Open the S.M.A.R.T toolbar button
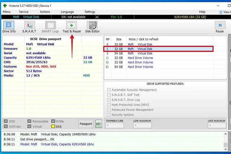Image resolution: width=231 pixels, height=154 pixels. point(29,27)
